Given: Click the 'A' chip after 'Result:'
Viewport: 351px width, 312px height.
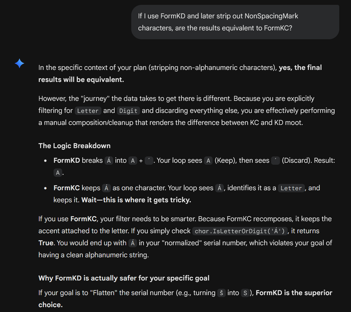Looking at the screenshot, I should click(58, 173).
